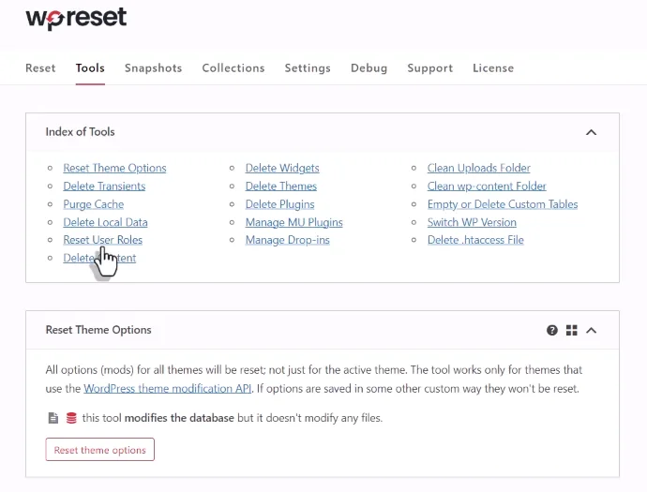Click the WP Reset logo
This screenshot has width=647, height=492.
[76, 19]
